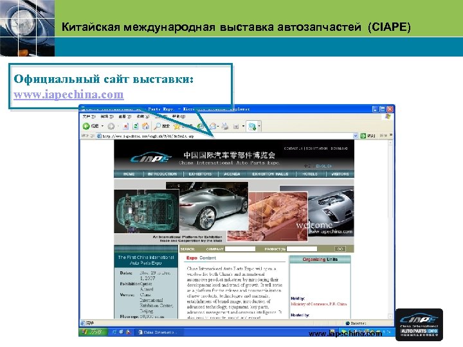Click the page icon on IE status bar
The height and width of the screenshot is (347, 463).
click(83, 323)
